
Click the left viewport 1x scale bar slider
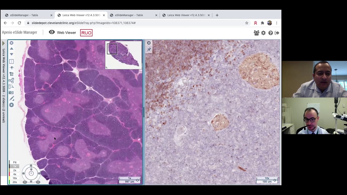(x=137, y=180)
